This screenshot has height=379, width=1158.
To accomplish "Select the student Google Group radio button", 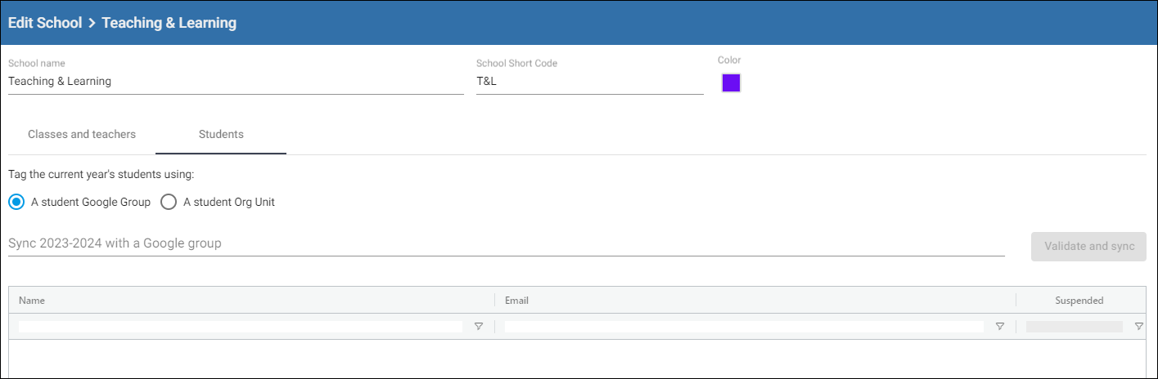I will [x=16, y=202].
